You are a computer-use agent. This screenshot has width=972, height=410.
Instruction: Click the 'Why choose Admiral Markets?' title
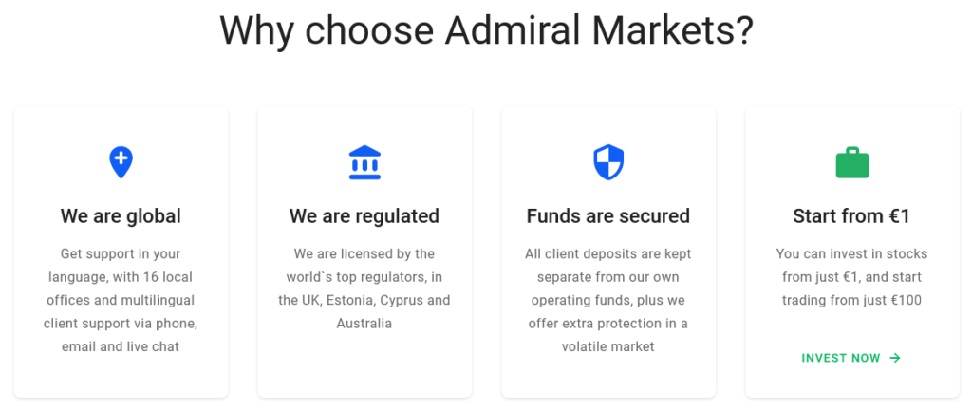(x=487, y=29)
